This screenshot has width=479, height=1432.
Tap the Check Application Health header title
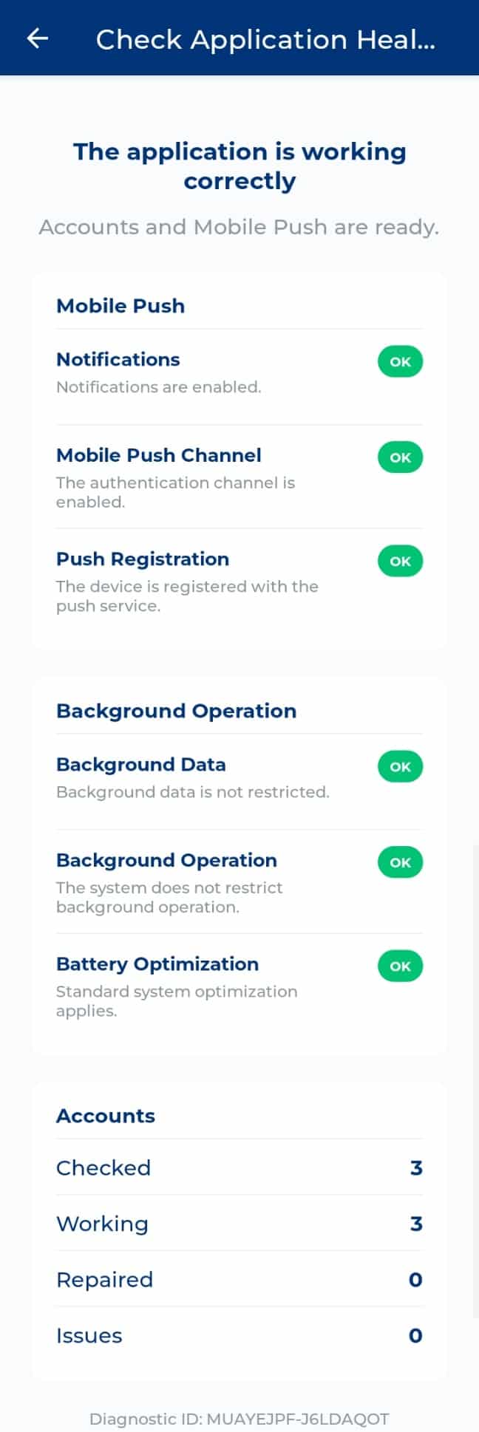(265, 39)
